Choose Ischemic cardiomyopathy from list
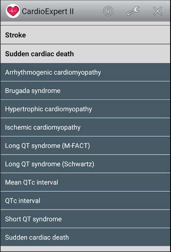The height and width of the screenshot is (252, 171). coord(85,127)
